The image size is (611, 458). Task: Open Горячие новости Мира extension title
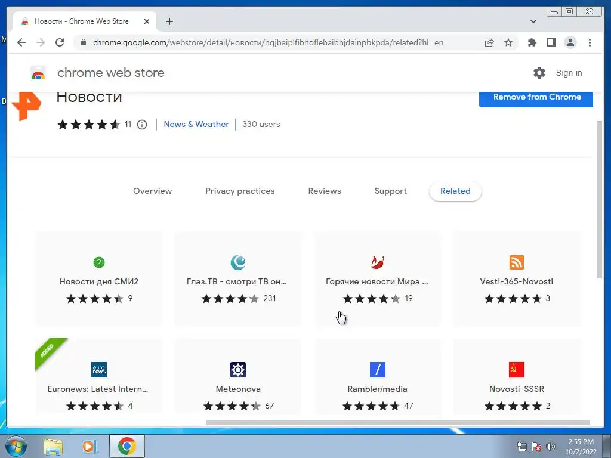[x=377, y=281]
